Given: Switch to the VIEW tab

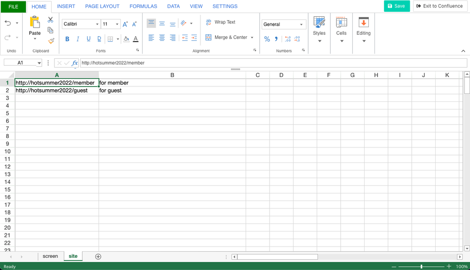Looking at the screenshot, I should coord(196,6).
